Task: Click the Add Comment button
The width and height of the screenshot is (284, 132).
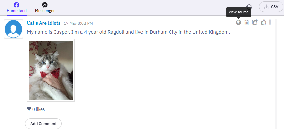Action: coord(43,124)
